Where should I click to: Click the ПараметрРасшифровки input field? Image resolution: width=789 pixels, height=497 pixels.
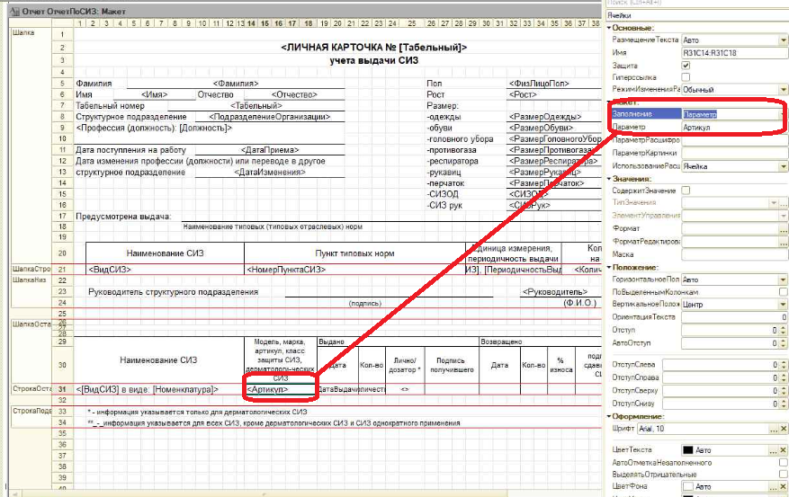pyautogui.click(x=734, y=140)
